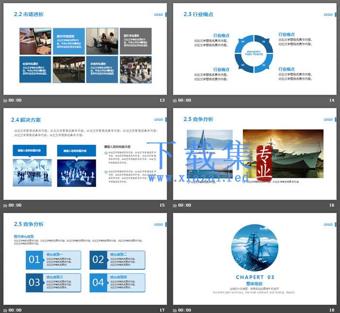Click the 00:00 timing under slide 17
This screenshot has height=313, width=340.
pos(15,310)
